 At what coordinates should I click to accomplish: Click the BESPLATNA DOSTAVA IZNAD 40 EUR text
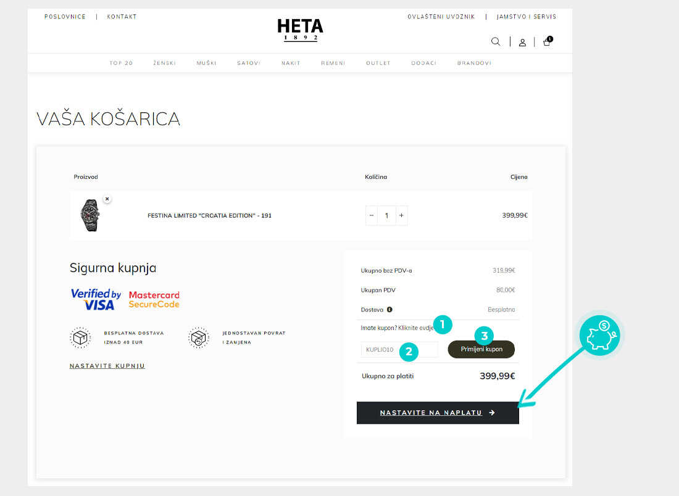[x=134, y=337]
